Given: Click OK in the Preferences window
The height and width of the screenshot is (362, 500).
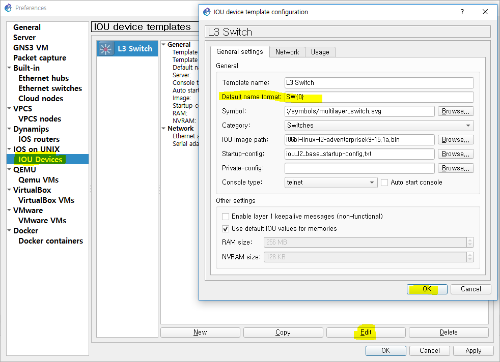Looking at the screenshot, I should click(x=386, y=350).
